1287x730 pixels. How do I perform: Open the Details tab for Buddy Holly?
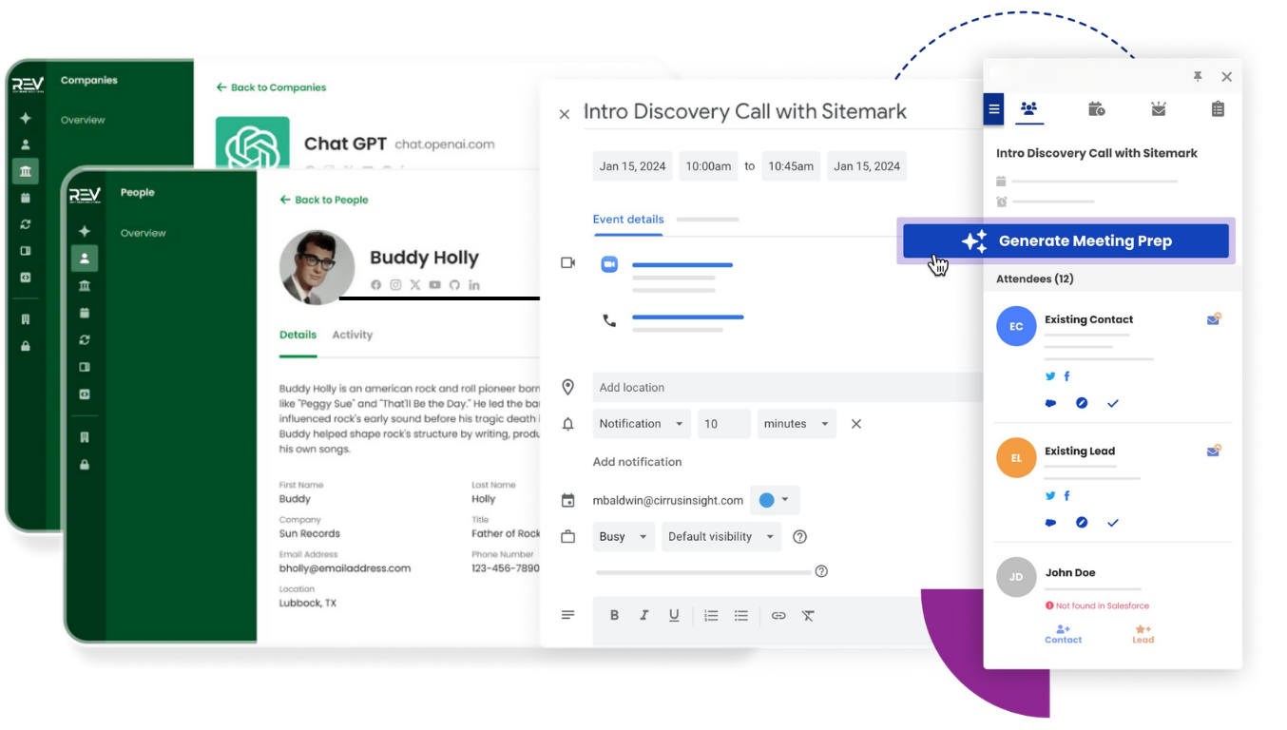click(x=298, y=335)
